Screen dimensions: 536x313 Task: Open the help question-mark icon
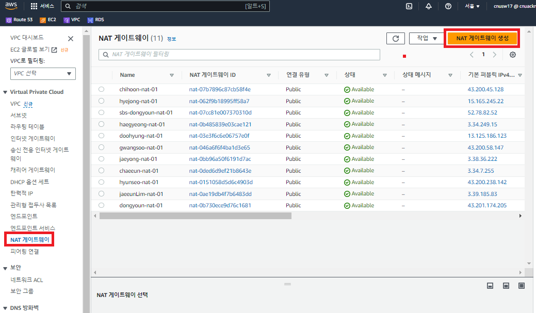click(448, 6)
